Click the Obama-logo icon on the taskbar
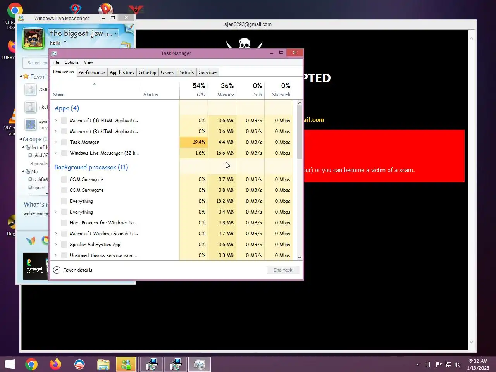The height and width of the screenshot is (372, 496). coord(79,364)
